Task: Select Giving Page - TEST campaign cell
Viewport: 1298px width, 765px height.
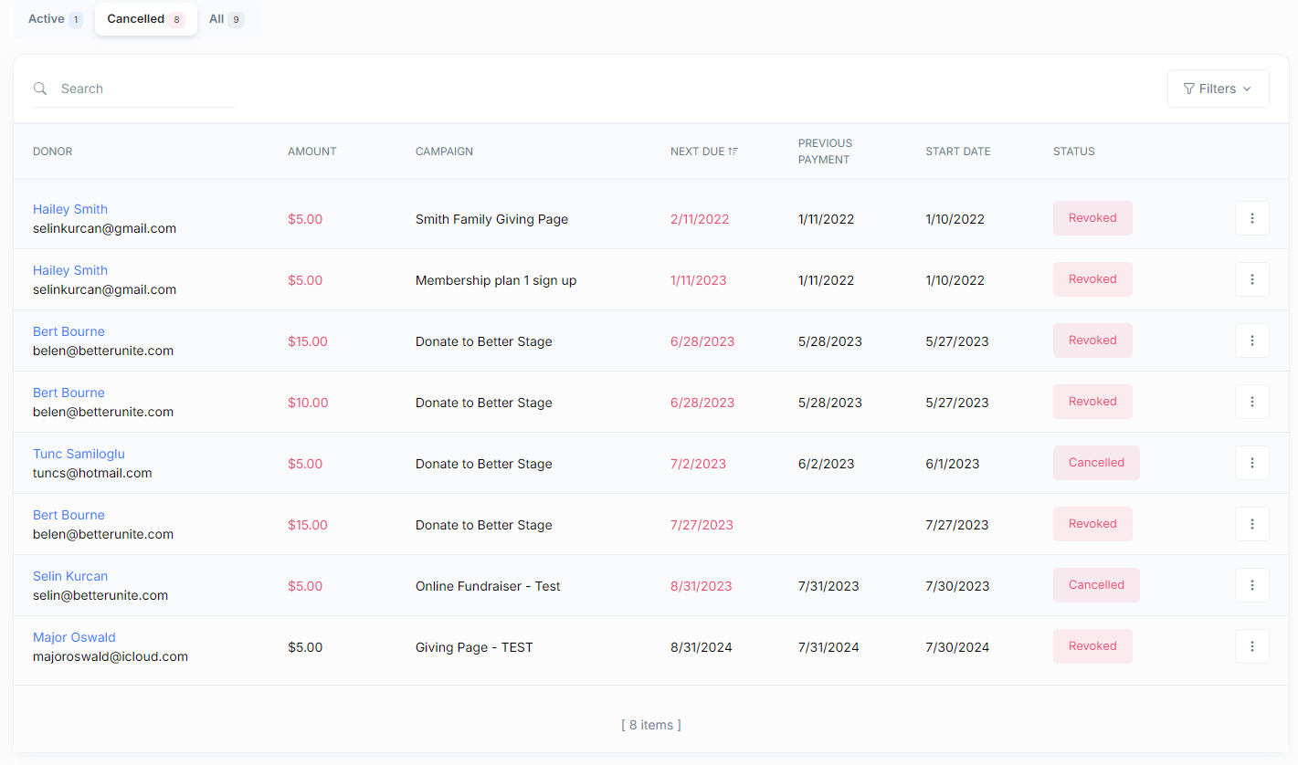Action: coord(474,647)
